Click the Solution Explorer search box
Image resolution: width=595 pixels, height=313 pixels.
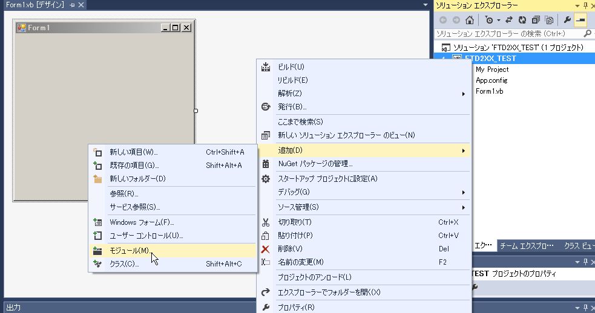508,34
